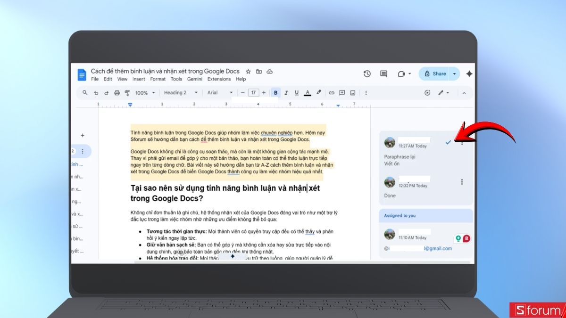The image size is (566, 318).
Task: Open the Gemini sparkle icon beside Share
Action: click(469, 74)
